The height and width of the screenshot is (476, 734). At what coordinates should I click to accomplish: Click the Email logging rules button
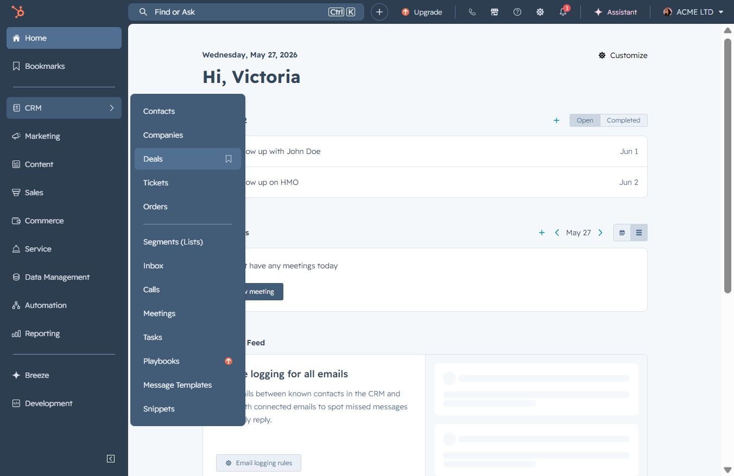tap(258, 463)
